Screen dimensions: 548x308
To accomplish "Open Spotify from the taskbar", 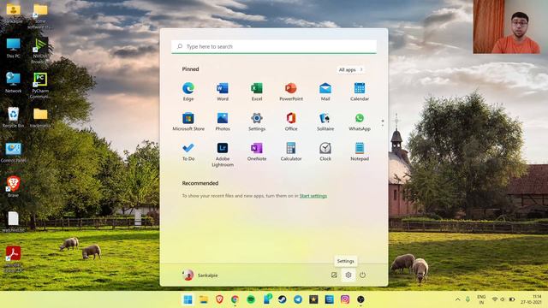I will (x=251, y=299).
